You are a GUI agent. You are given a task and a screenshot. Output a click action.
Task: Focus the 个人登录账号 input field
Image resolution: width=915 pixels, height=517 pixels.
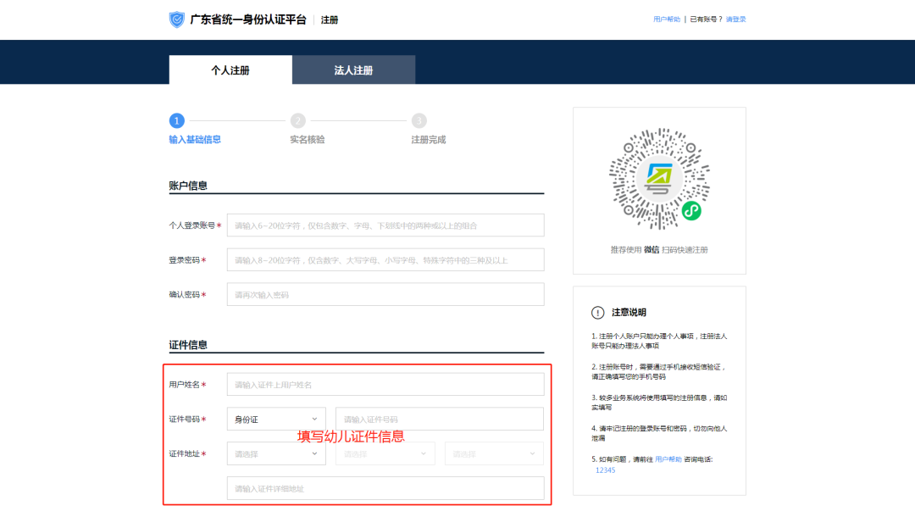click(x=385, y=225)
